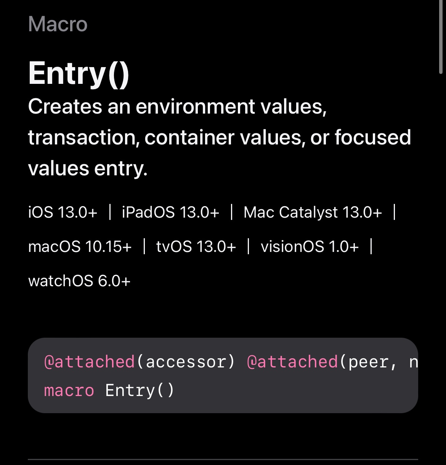Click the second @attached keyword in code

coord(292,362)
